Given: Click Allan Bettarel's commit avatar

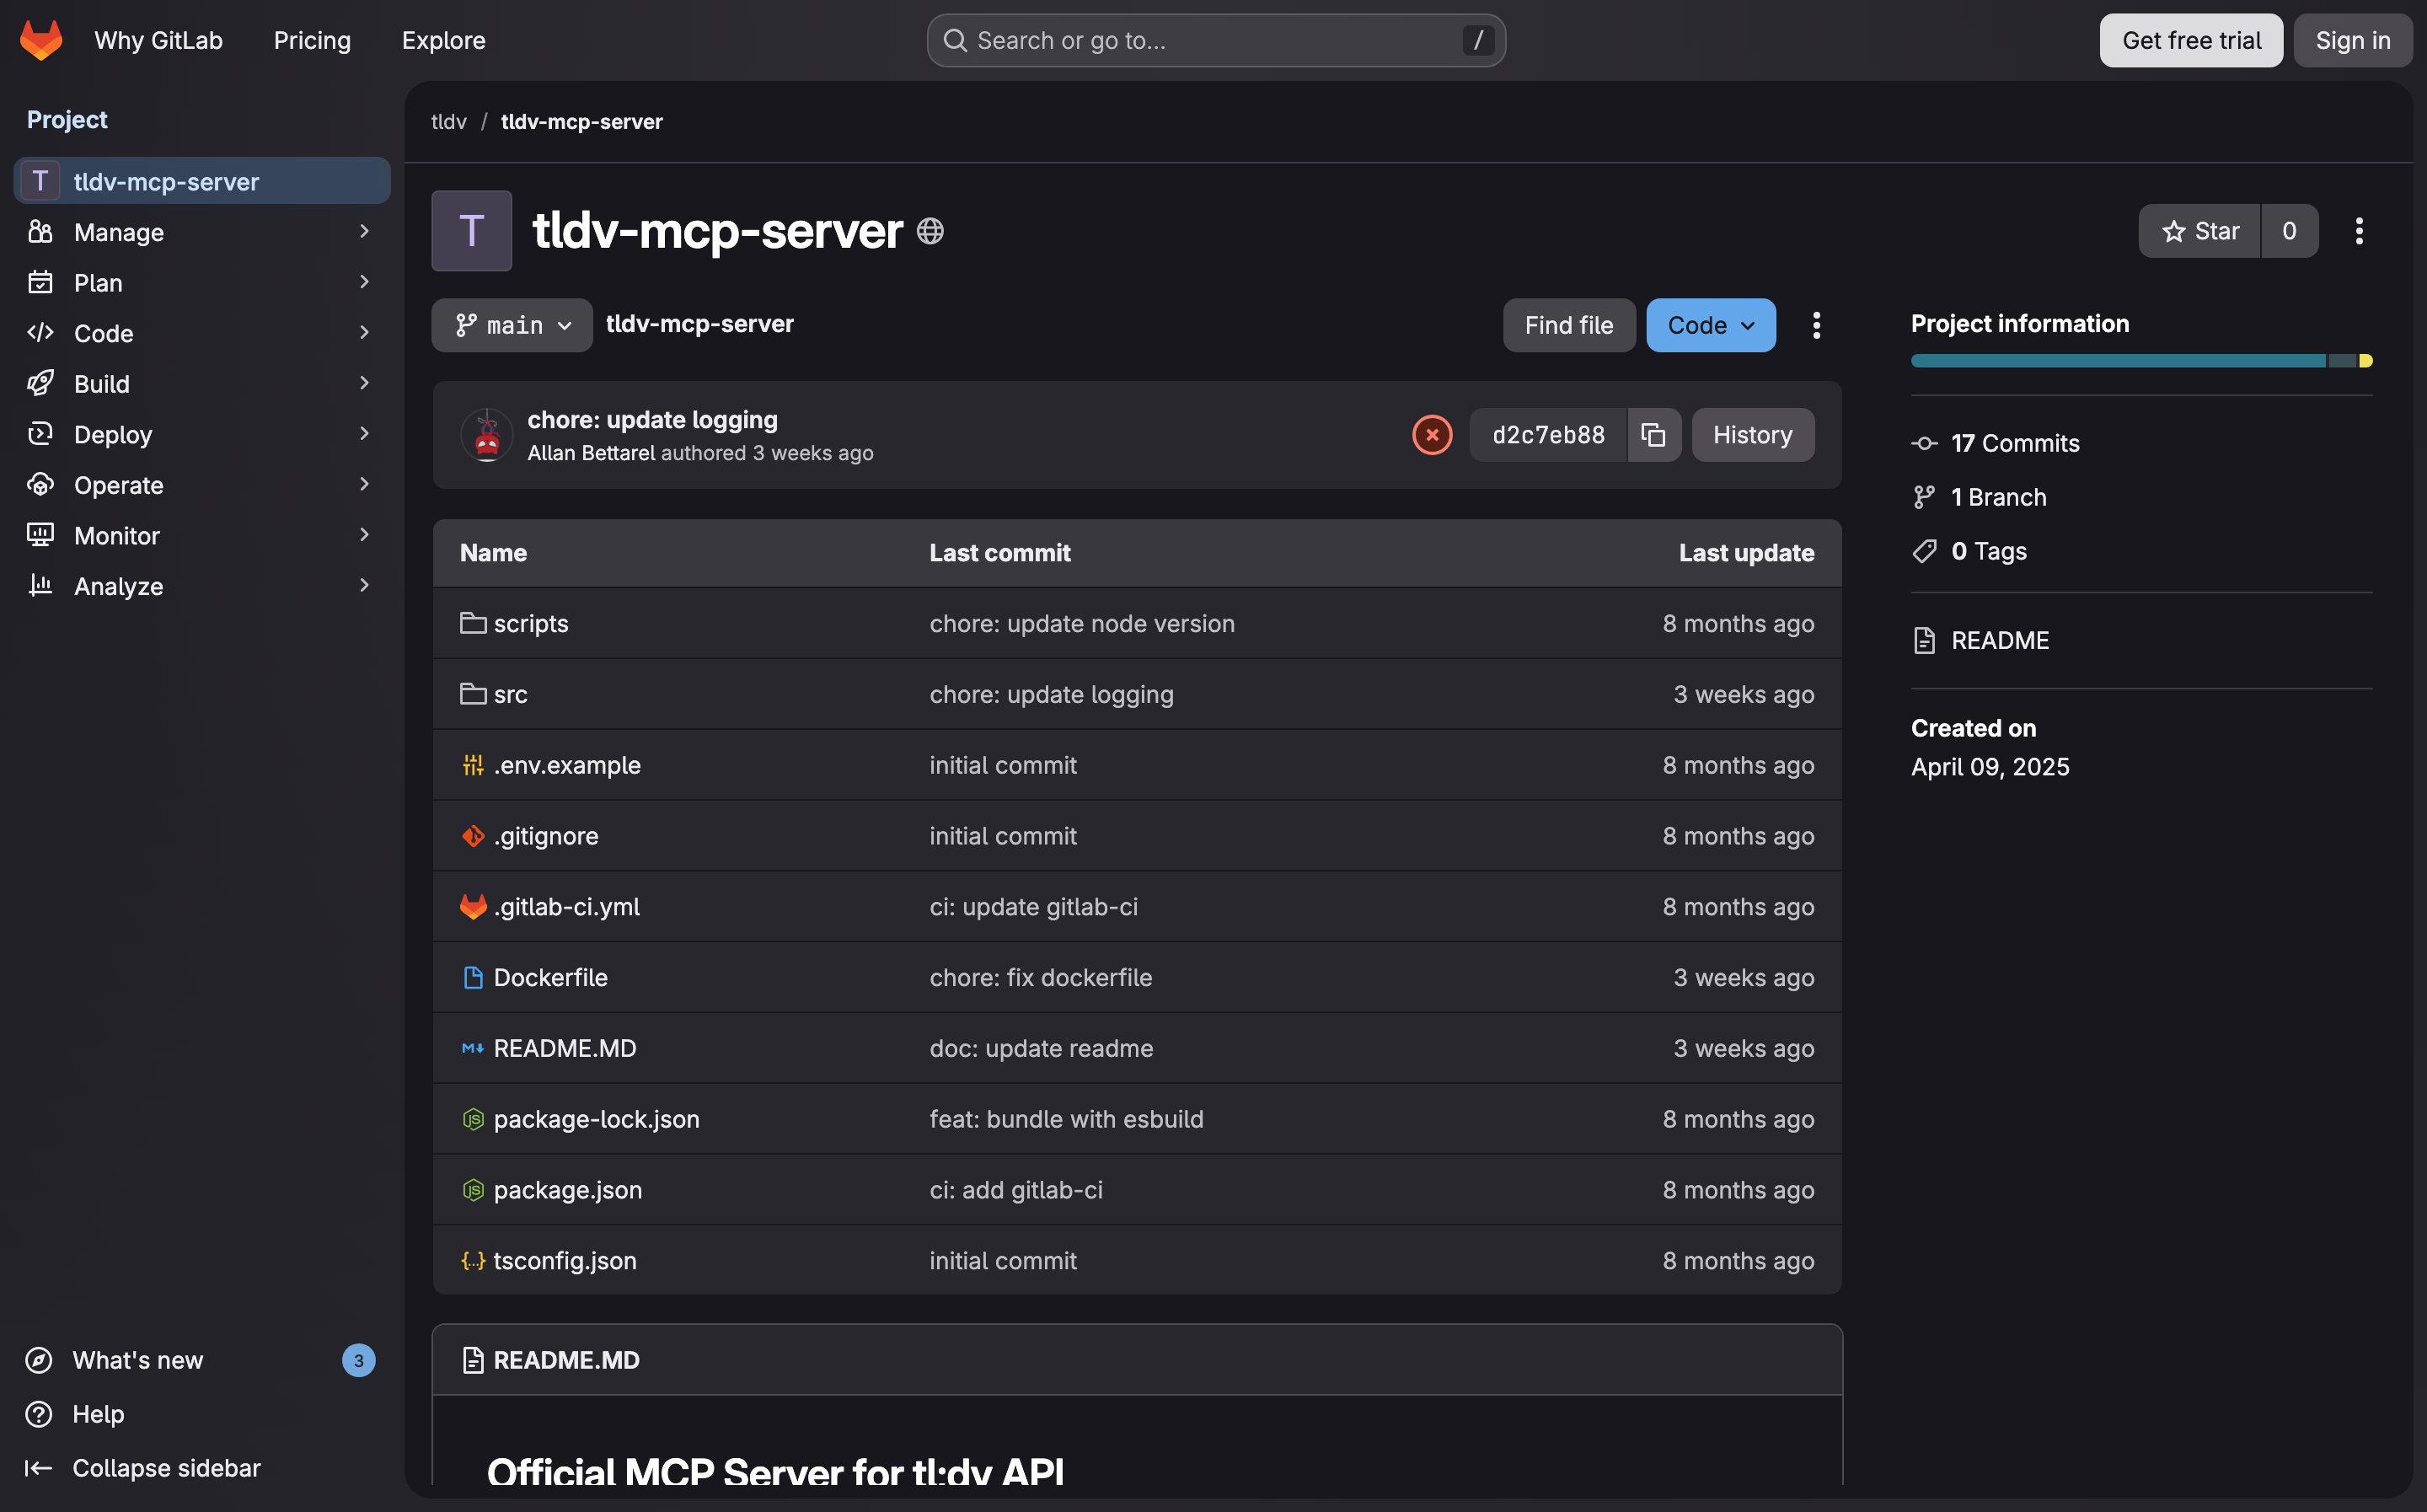Looking at the screenshot, I should click(487, 435).
